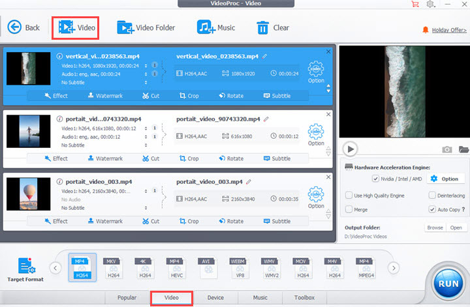
Task: Cut the portait_video_90743320.mp4 clip
Action: (x=151, y=158)
